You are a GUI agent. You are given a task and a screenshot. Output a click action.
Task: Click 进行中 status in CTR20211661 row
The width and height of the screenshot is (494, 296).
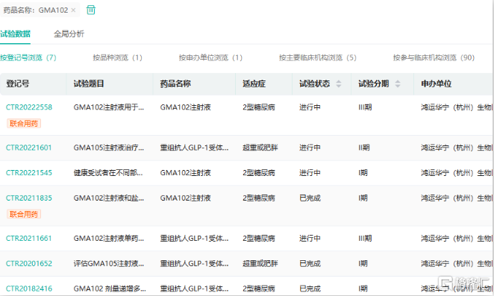[310, 239]
